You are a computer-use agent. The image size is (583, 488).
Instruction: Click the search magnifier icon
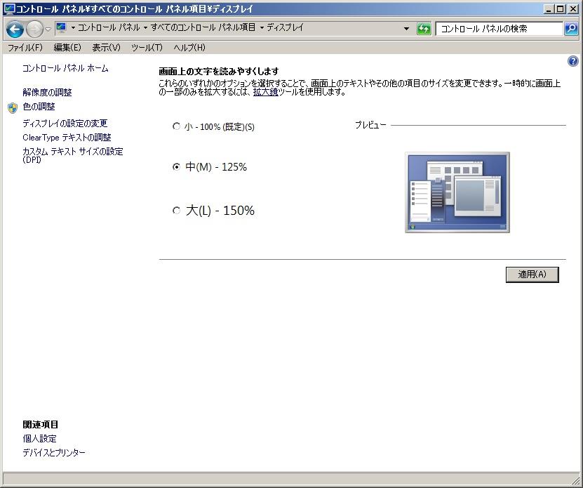click(571, 29)
